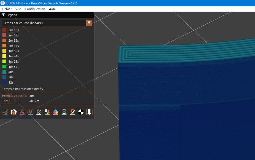Click the 1m 59s yellow swatch
255x160 pixels.
click(4, 51)
